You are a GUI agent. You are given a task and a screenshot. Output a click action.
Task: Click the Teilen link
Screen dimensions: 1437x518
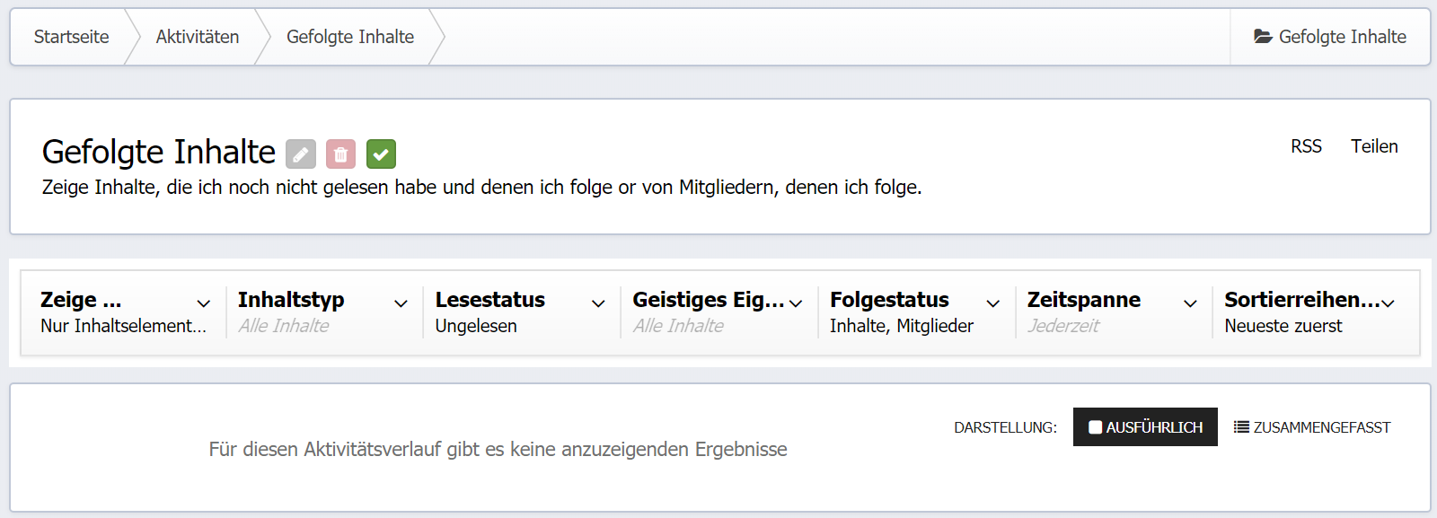pos(1374,146)
